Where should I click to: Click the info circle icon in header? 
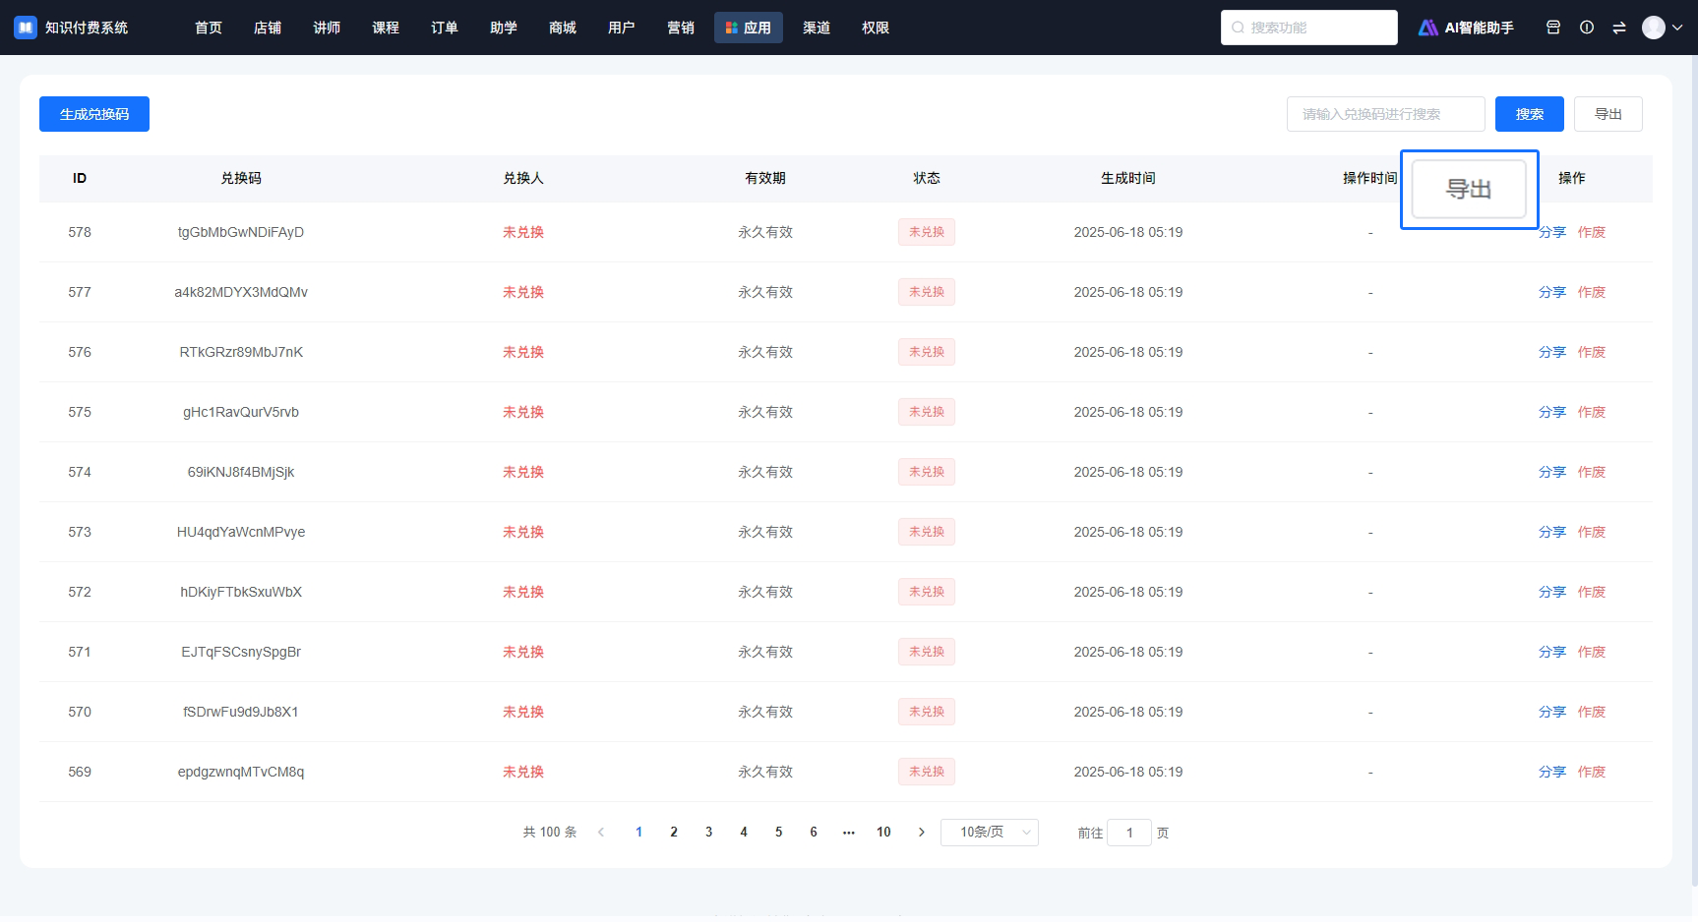[x=1587, y=28]
